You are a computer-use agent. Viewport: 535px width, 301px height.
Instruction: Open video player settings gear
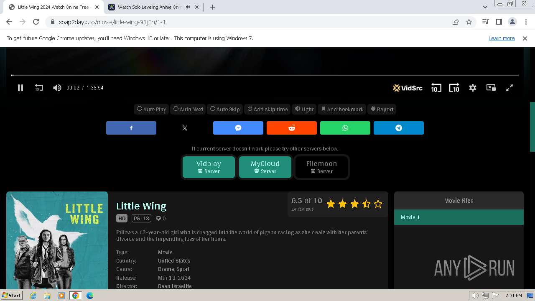coord(473,88)
